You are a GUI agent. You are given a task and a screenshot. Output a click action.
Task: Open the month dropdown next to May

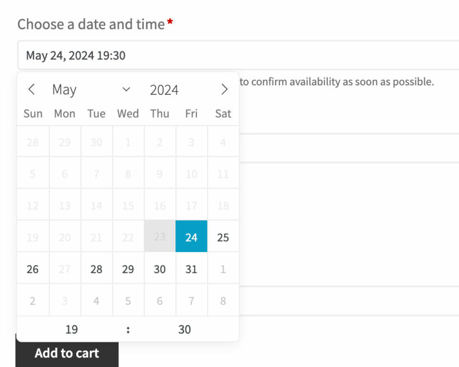(x=127, y=89)
